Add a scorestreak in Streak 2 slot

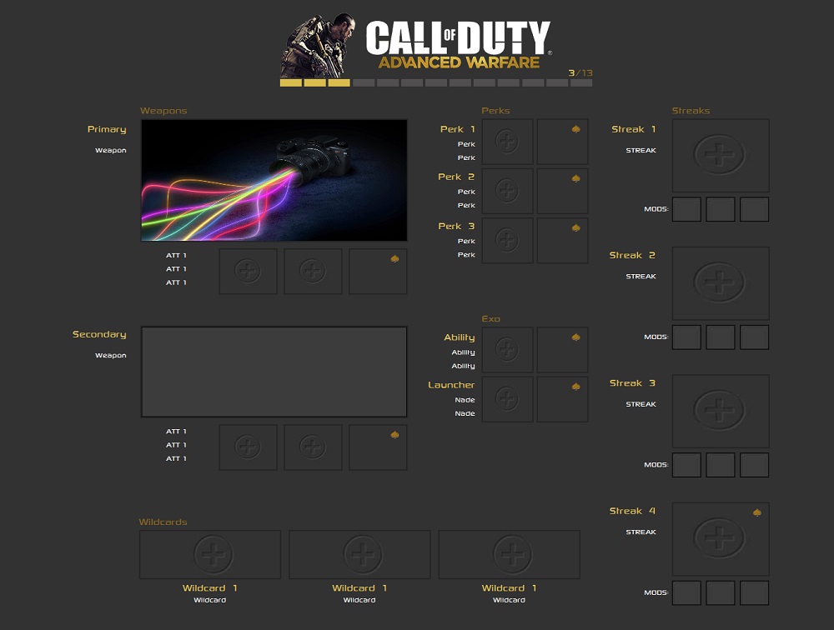(720, 282)
